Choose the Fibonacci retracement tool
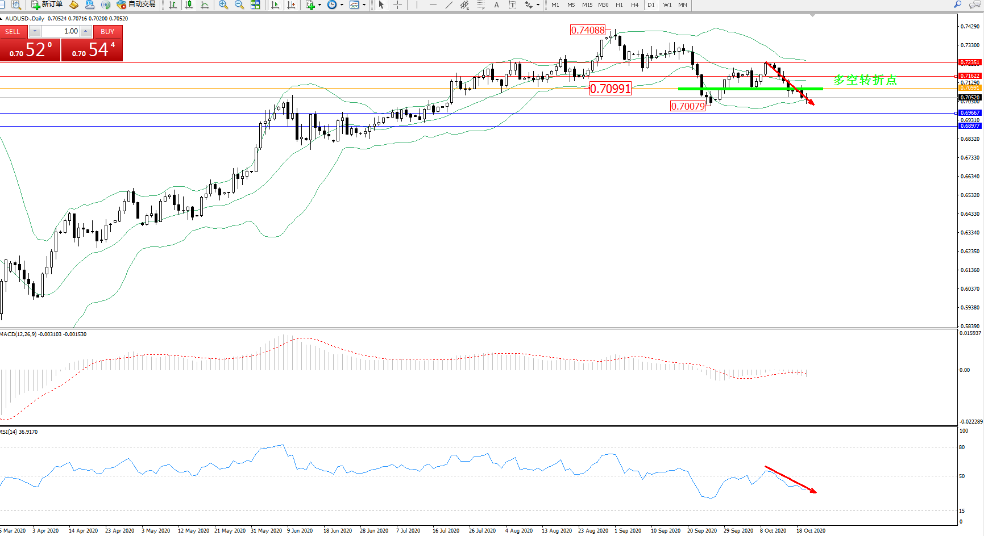Image resolution: width=984 pixels, height=536 pixels. [480, 5]
